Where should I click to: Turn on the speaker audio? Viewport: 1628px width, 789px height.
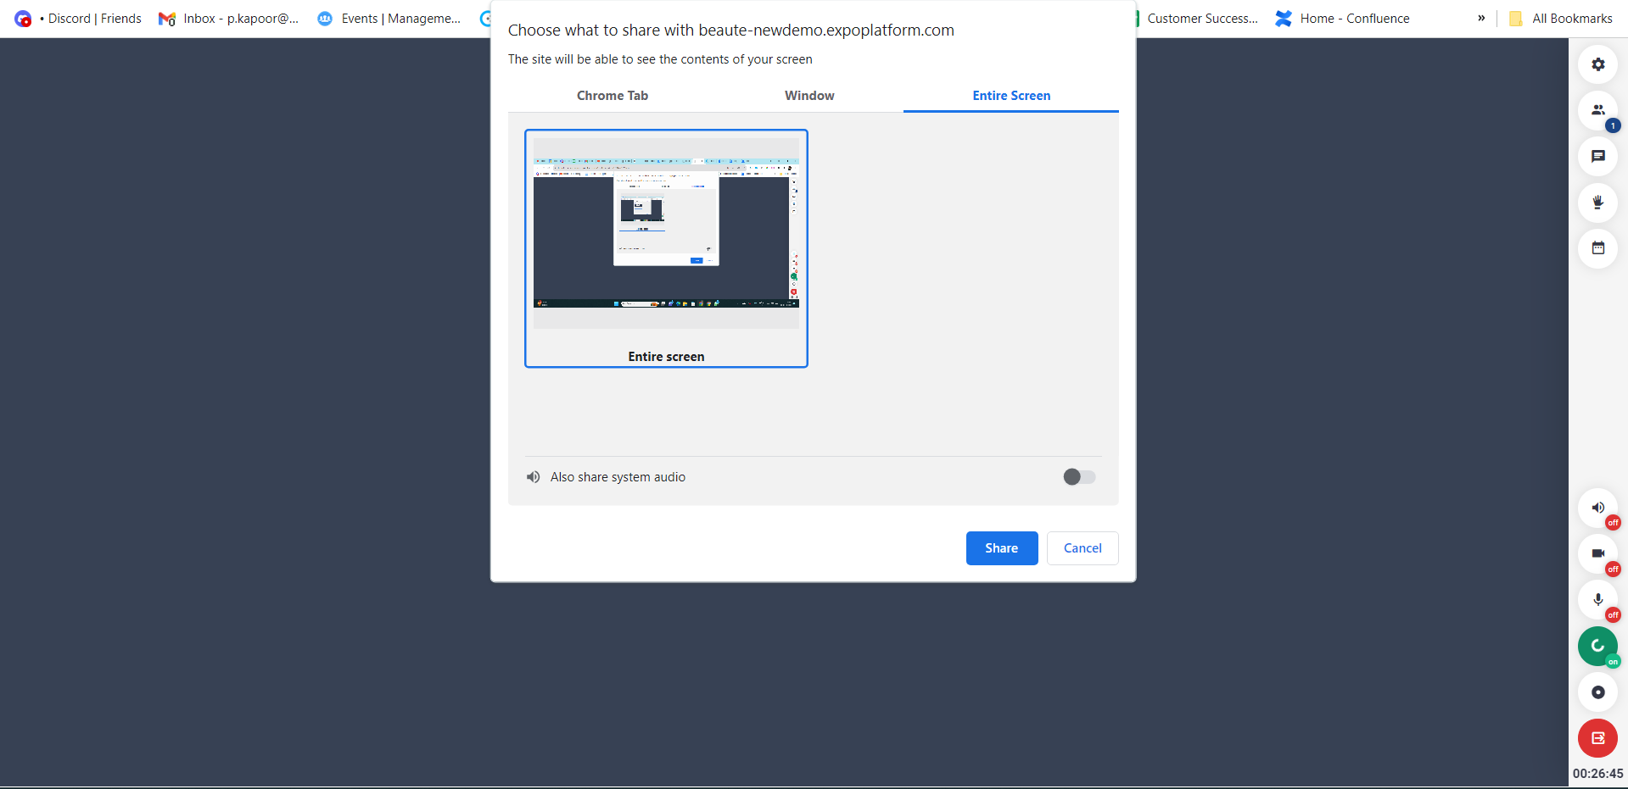pos(1597,508)
